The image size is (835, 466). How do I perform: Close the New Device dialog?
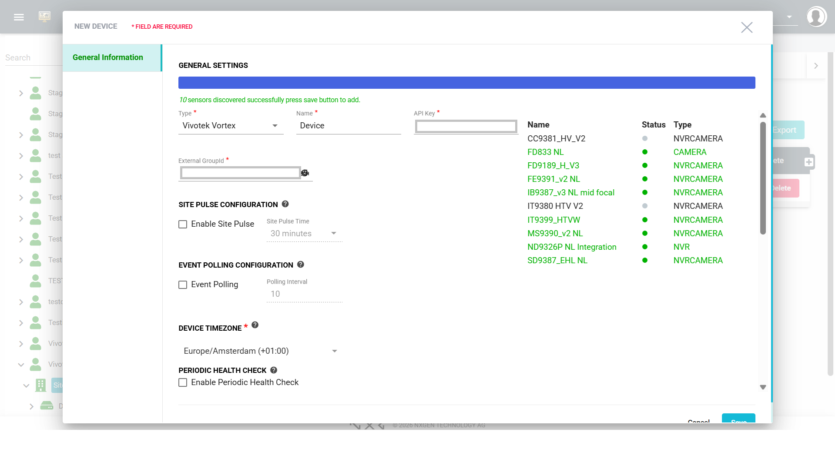747,27
